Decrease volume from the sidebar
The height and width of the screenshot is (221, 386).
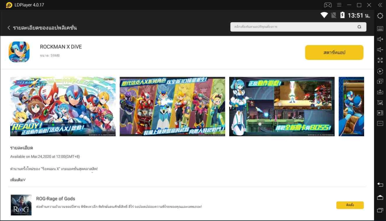(380, 50)
